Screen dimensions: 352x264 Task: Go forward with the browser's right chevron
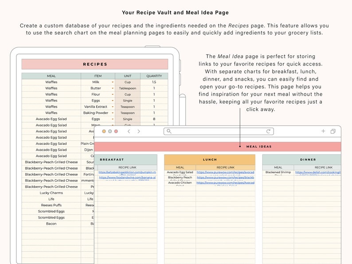(x=139, y=131)
